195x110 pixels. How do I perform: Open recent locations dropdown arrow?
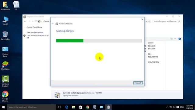pos(33,21)
